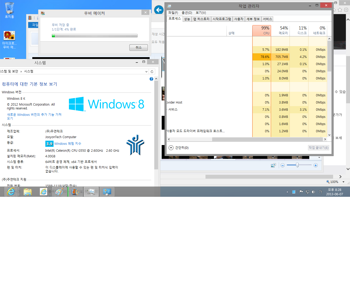The width and height of the screenshot is (350, 287).
Task: Click the IE zoom magnifier 100% level
Action: [332, 182]
